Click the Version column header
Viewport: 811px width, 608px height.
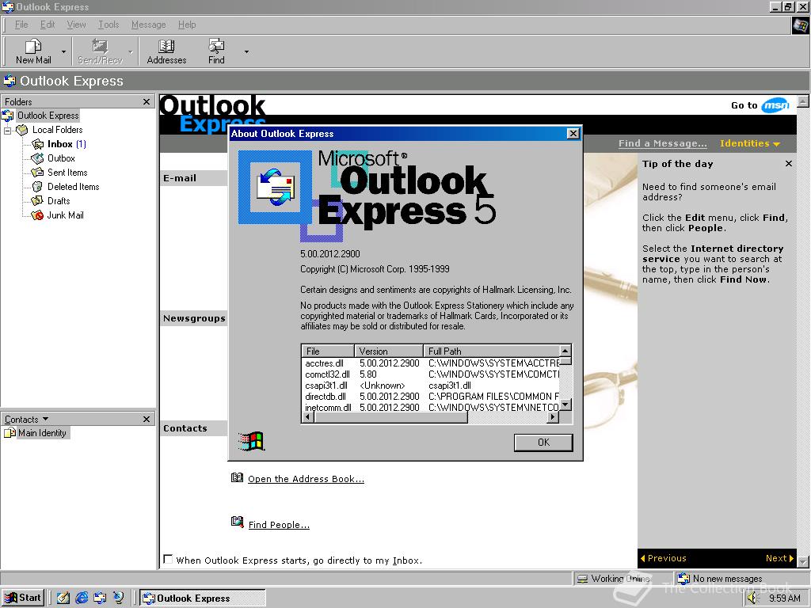click(x=389, y=351)
